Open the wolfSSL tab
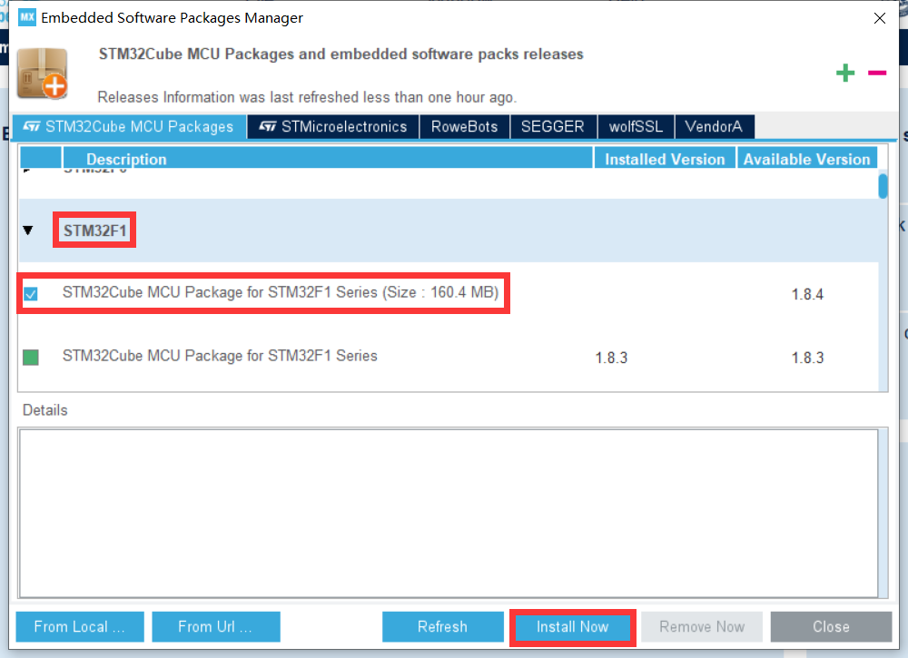 pos(636,127)
